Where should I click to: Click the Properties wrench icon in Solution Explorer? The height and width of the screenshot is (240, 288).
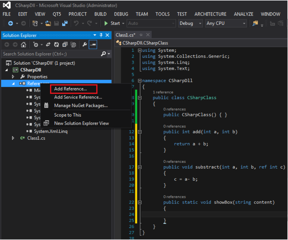click(x=84, y=45)
